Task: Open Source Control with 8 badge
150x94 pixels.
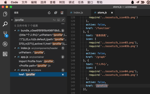Action: click(5, 34)
